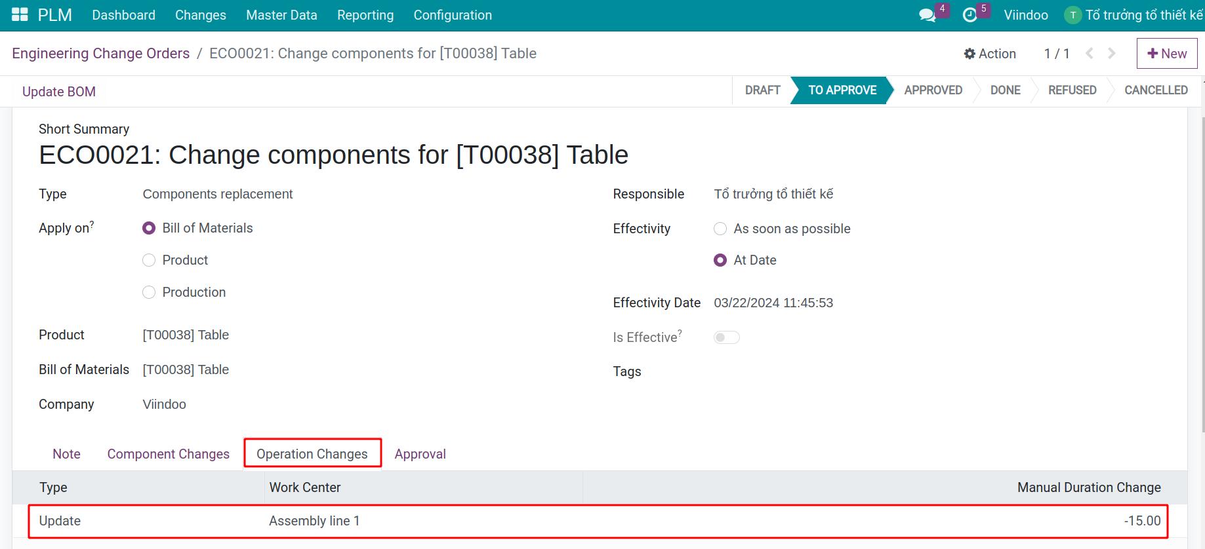This screenshot has width=1205, height=549.
Task: Open the activities clock icon
Action: 970,15
